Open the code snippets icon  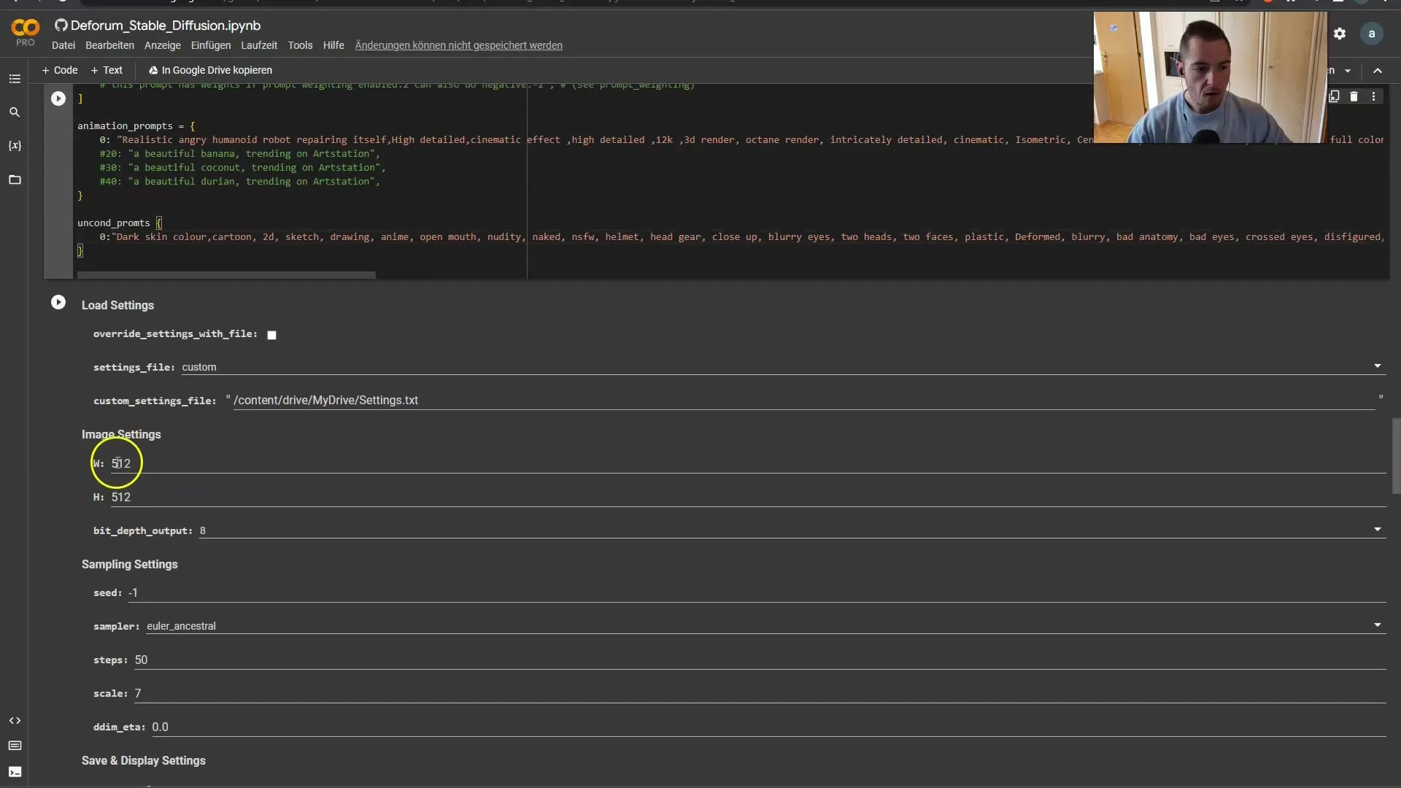(15, 721)
